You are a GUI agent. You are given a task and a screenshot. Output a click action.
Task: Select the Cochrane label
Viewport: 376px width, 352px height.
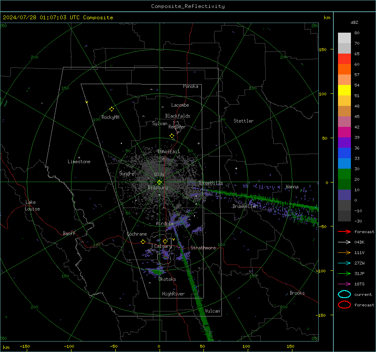[137, 234]
